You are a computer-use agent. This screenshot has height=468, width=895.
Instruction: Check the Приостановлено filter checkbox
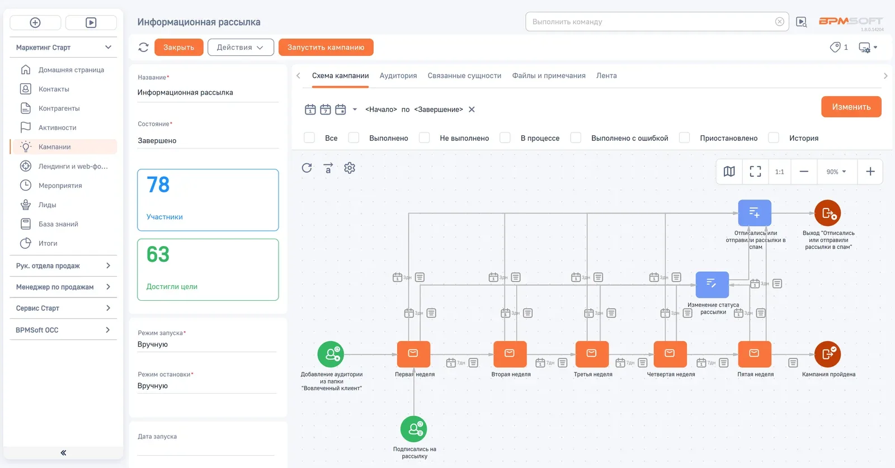coord(684,138)
